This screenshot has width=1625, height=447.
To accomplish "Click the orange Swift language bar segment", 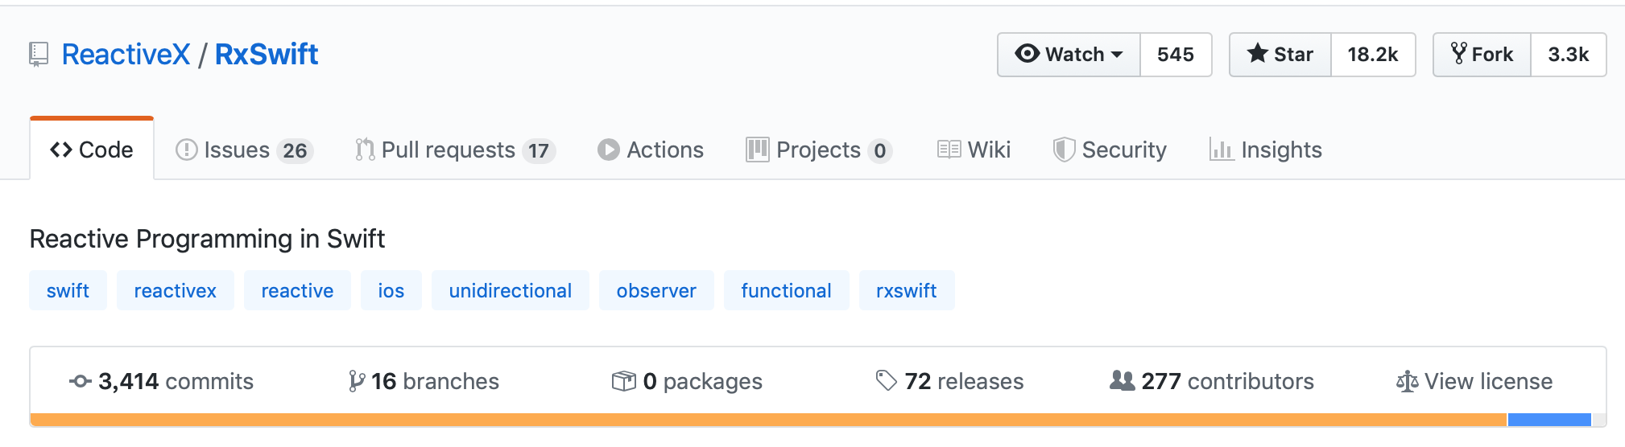I will coord(768,420).
